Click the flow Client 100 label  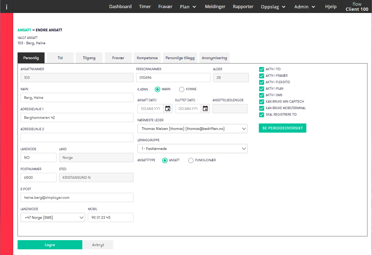[x=357, y=6]
